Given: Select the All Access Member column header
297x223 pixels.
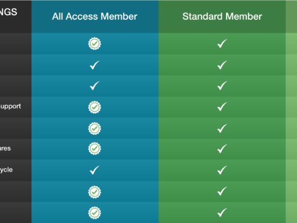Looking at the screenshot, I should coord(95,16).
